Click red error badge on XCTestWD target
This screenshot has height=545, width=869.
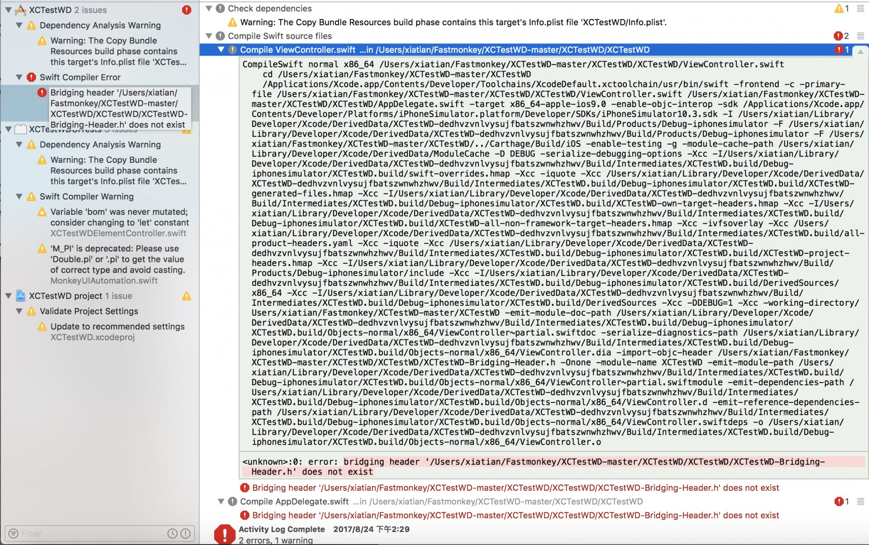(186, 9)
